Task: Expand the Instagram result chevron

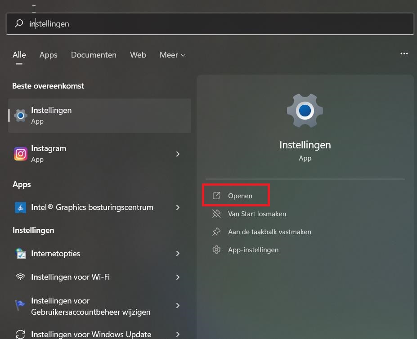Action: (178, 154)
